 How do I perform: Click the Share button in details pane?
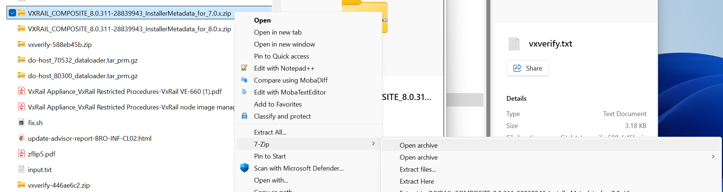[x=528, y=68]
